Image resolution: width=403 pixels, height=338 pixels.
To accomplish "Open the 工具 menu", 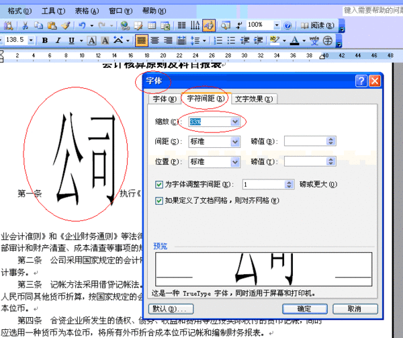I will [54, 11].
